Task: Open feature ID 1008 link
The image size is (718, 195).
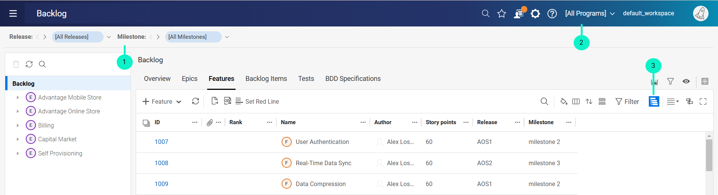Action: [x=162, y=163]
